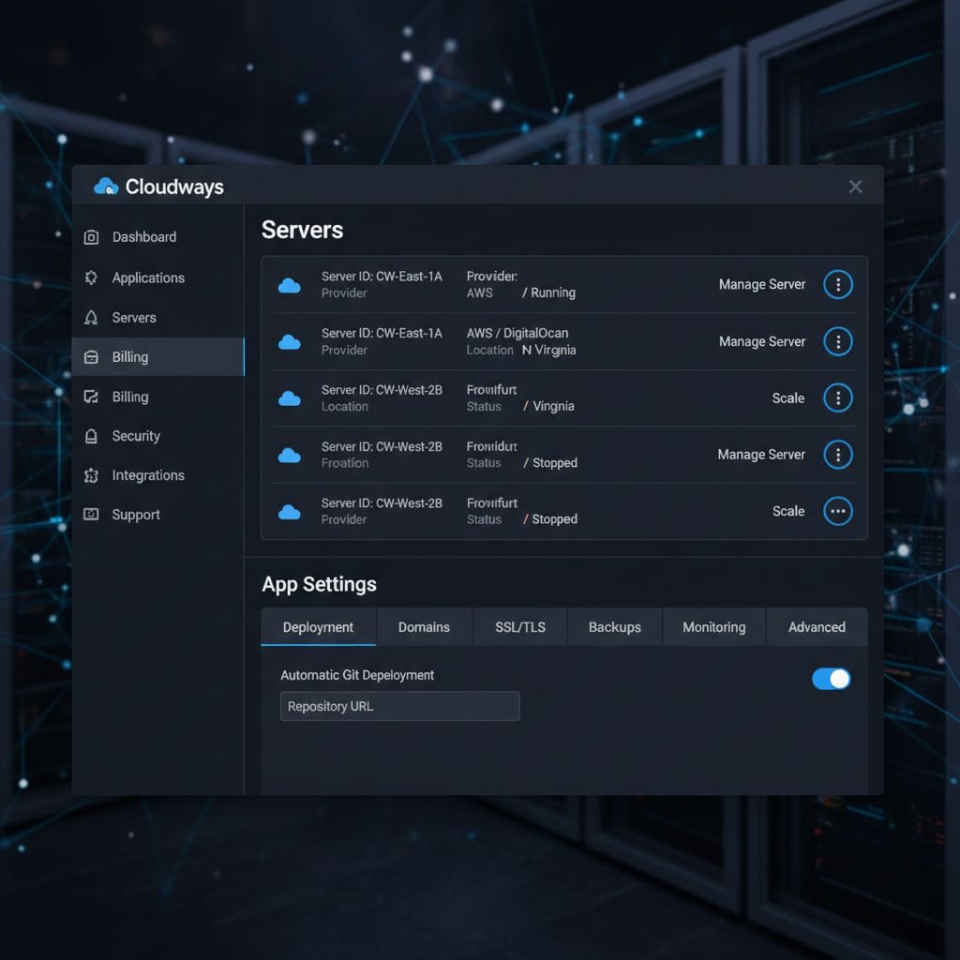Screen dimensions: 960x960
Task: Click Manage Server on the Stopped CW-West-2B row
Action: coord(761,455)
